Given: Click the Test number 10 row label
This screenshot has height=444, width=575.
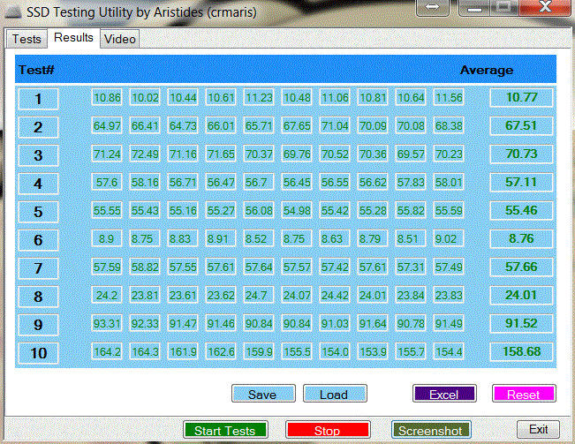Looking at the screenshot, I should [38, 353].
